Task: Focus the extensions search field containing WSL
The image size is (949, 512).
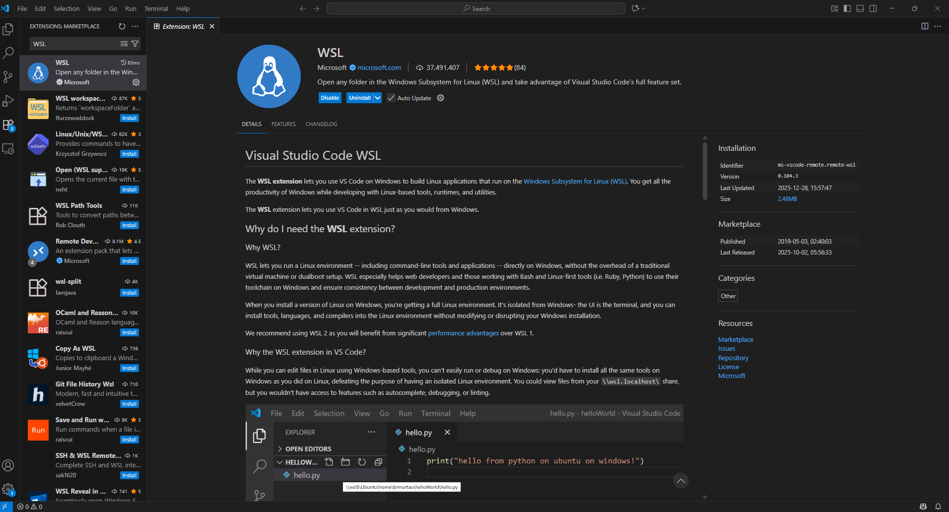Action: [74, 44]
